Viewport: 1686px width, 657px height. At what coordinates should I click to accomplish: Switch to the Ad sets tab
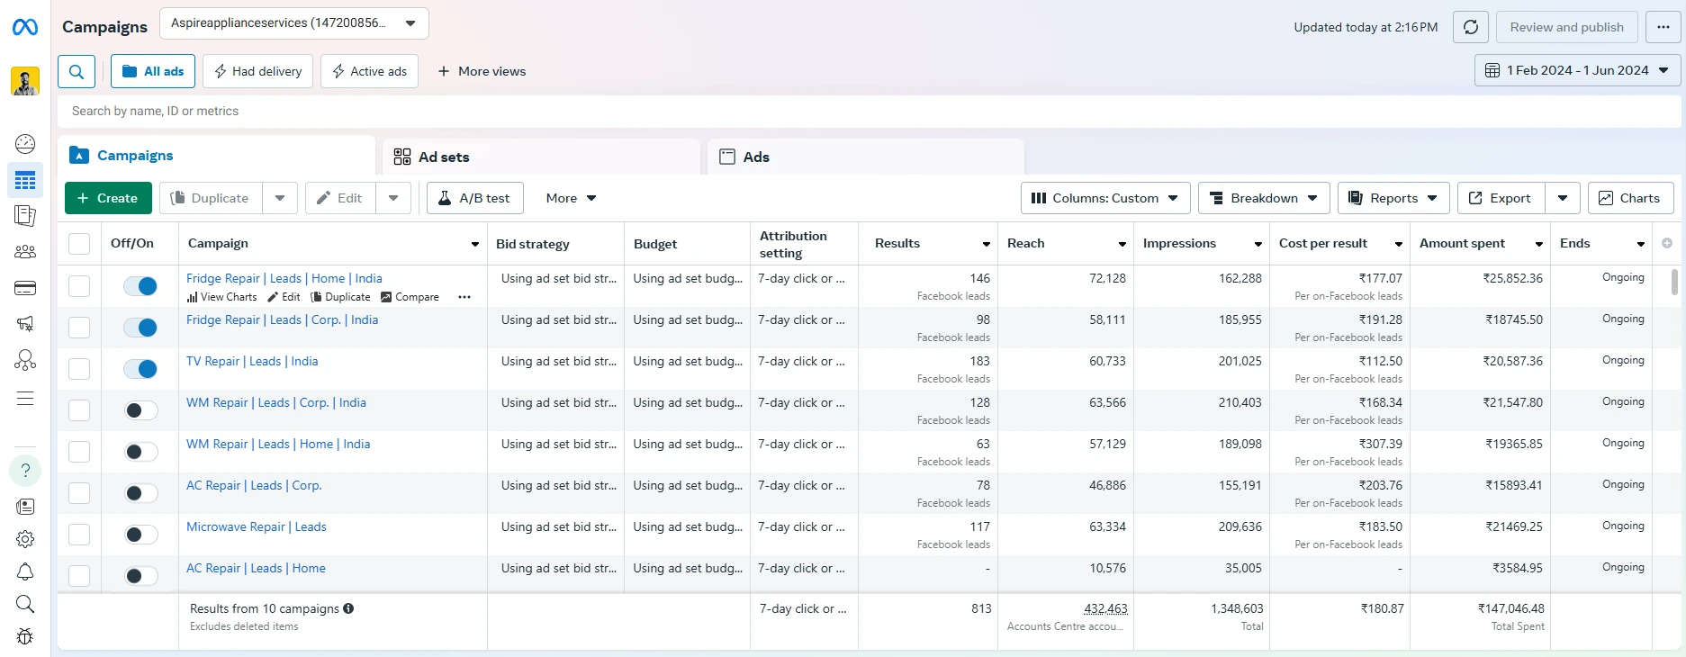[x=541, y=157]
